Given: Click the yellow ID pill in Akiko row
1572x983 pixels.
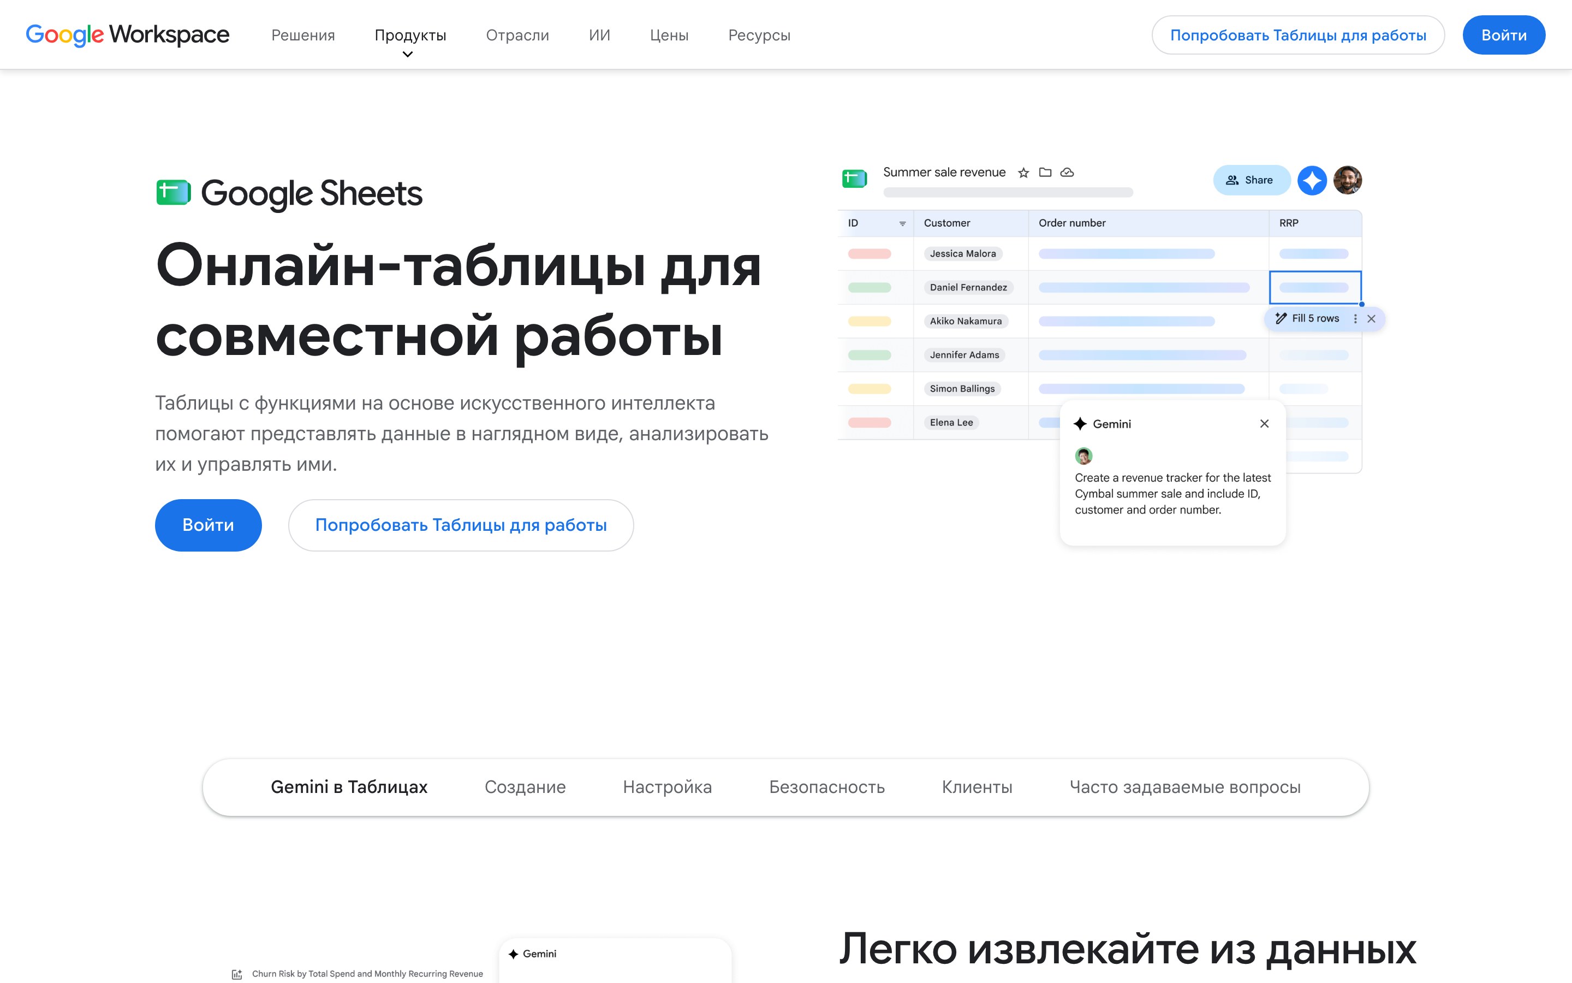Looking at the screenshot, I should pyautogui.click(x=869, y=321).
